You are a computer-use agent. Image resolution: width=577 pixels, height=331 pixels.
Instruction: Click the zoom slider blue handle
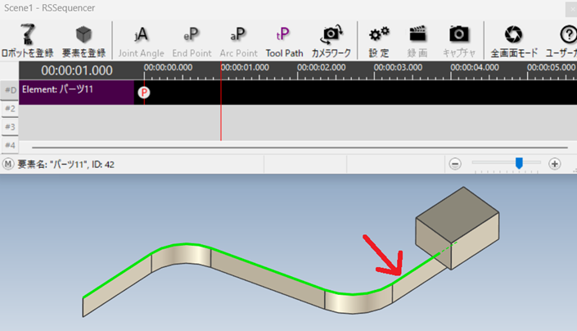coord(519,163)
